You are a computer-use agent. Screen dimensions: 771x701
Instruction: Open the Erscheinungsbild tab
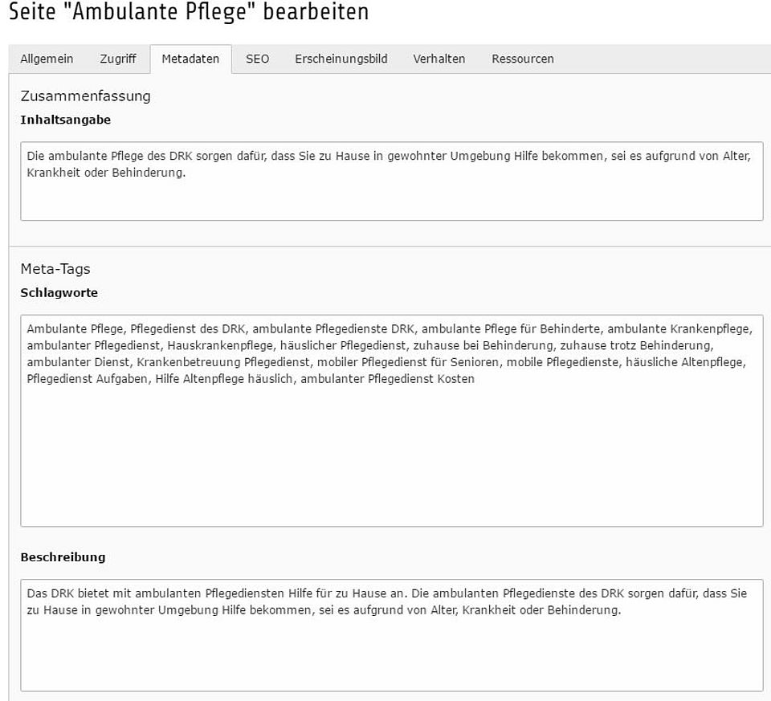tap(341, 59)
